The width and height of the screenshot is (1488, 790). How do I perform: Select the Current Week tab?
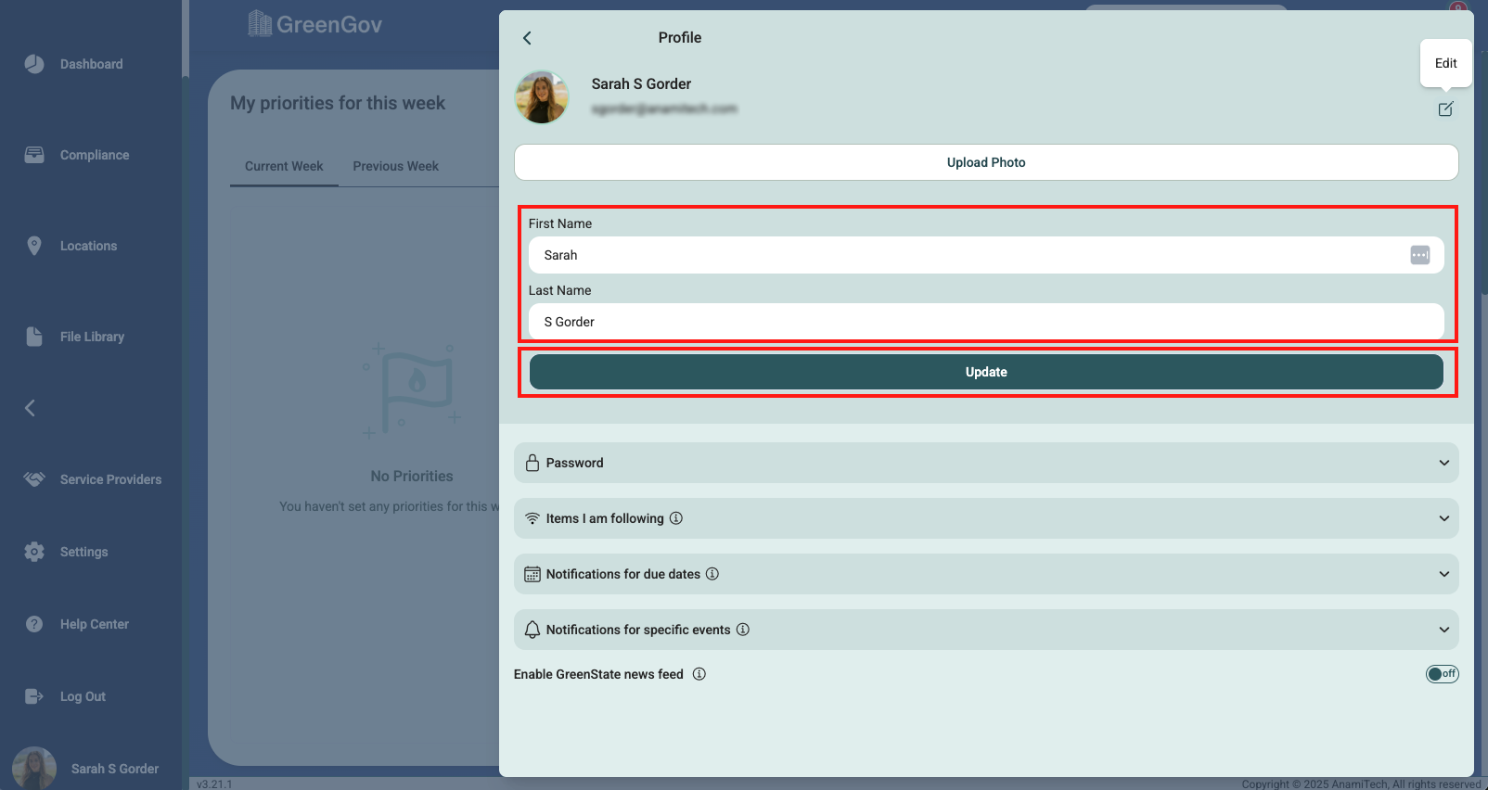pos(284,166)
